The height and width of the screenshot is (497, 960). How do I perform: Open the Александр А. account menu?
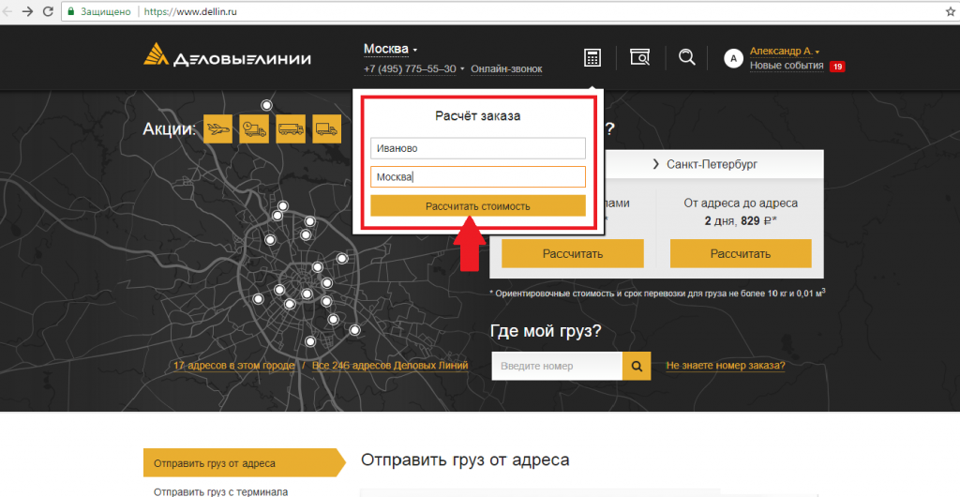[x=785, y=51]
